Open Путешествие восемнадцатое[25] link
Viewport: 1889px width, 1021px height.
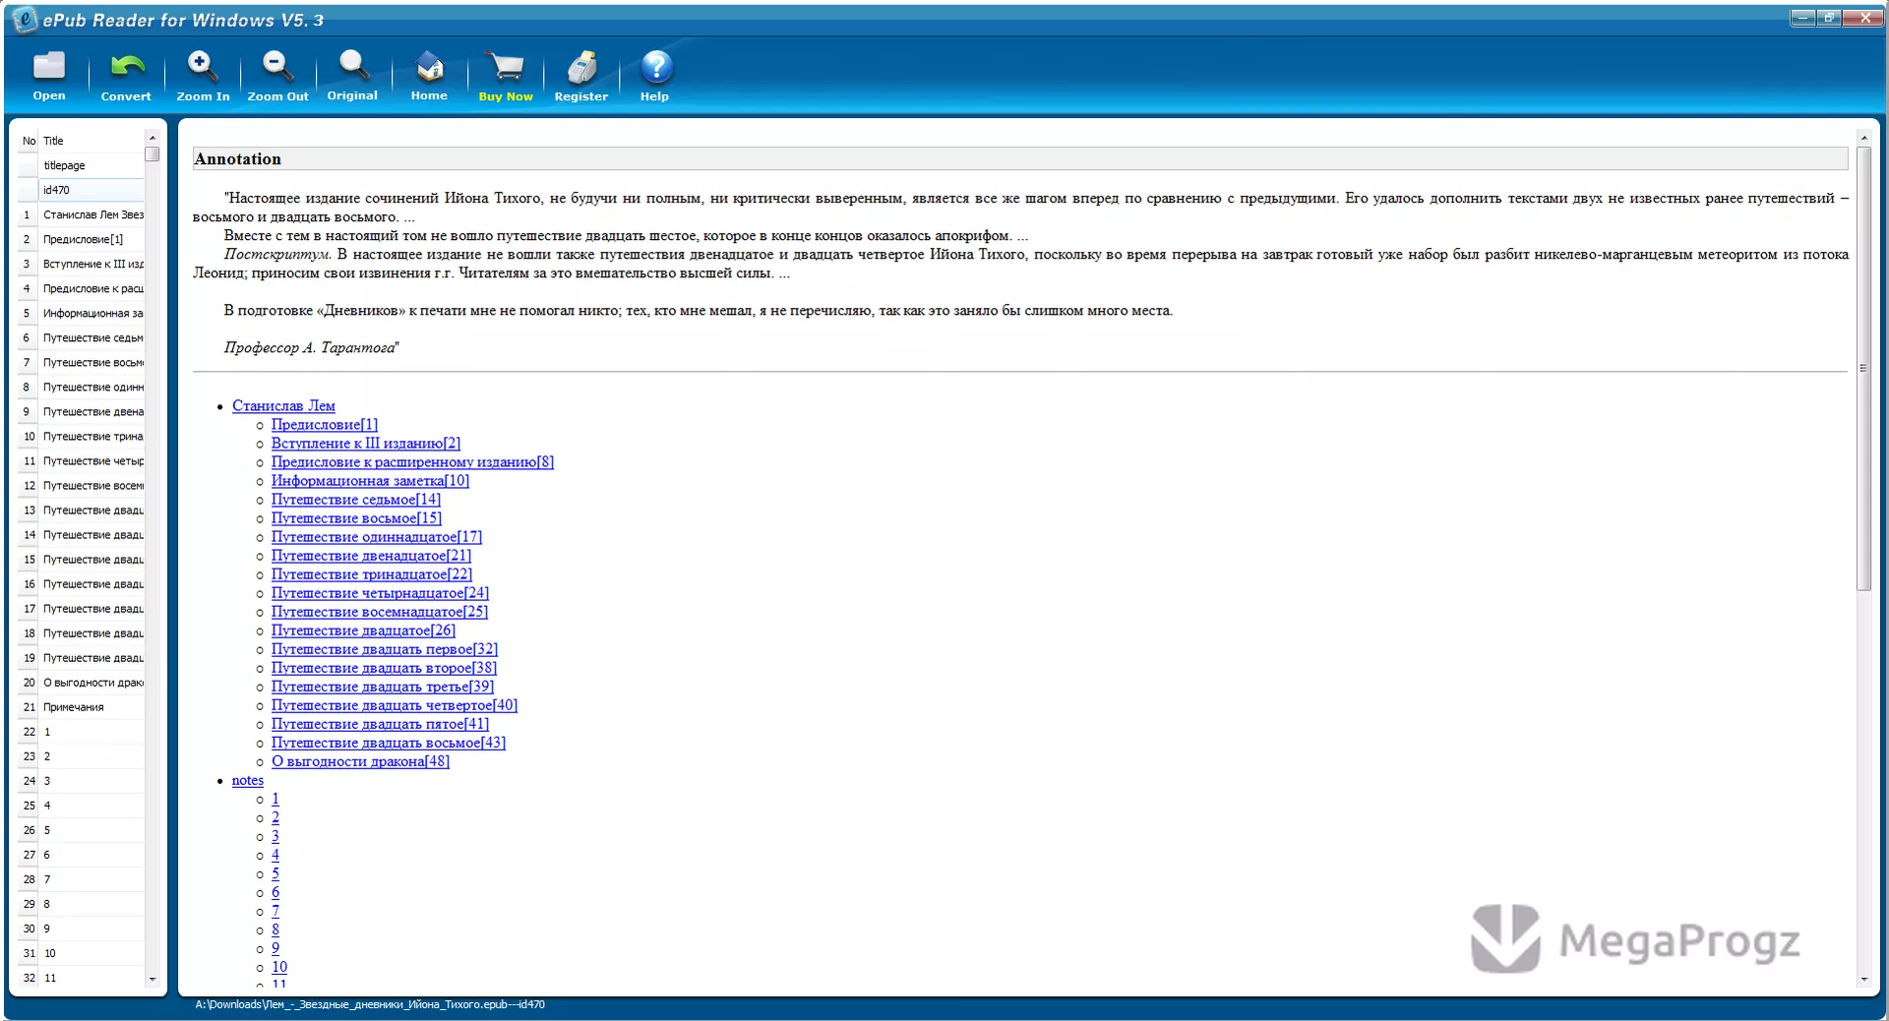[380, 611]
